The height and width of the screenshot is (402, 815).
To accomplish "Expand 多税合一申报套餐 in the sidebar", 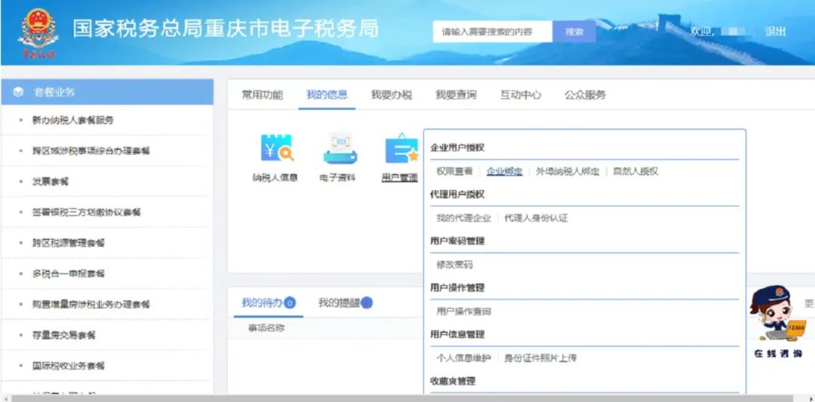I will coord(68,273).
